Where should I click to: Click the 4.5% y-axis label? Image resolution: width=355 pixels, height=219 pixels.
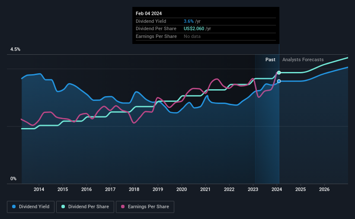pos(15,49)
